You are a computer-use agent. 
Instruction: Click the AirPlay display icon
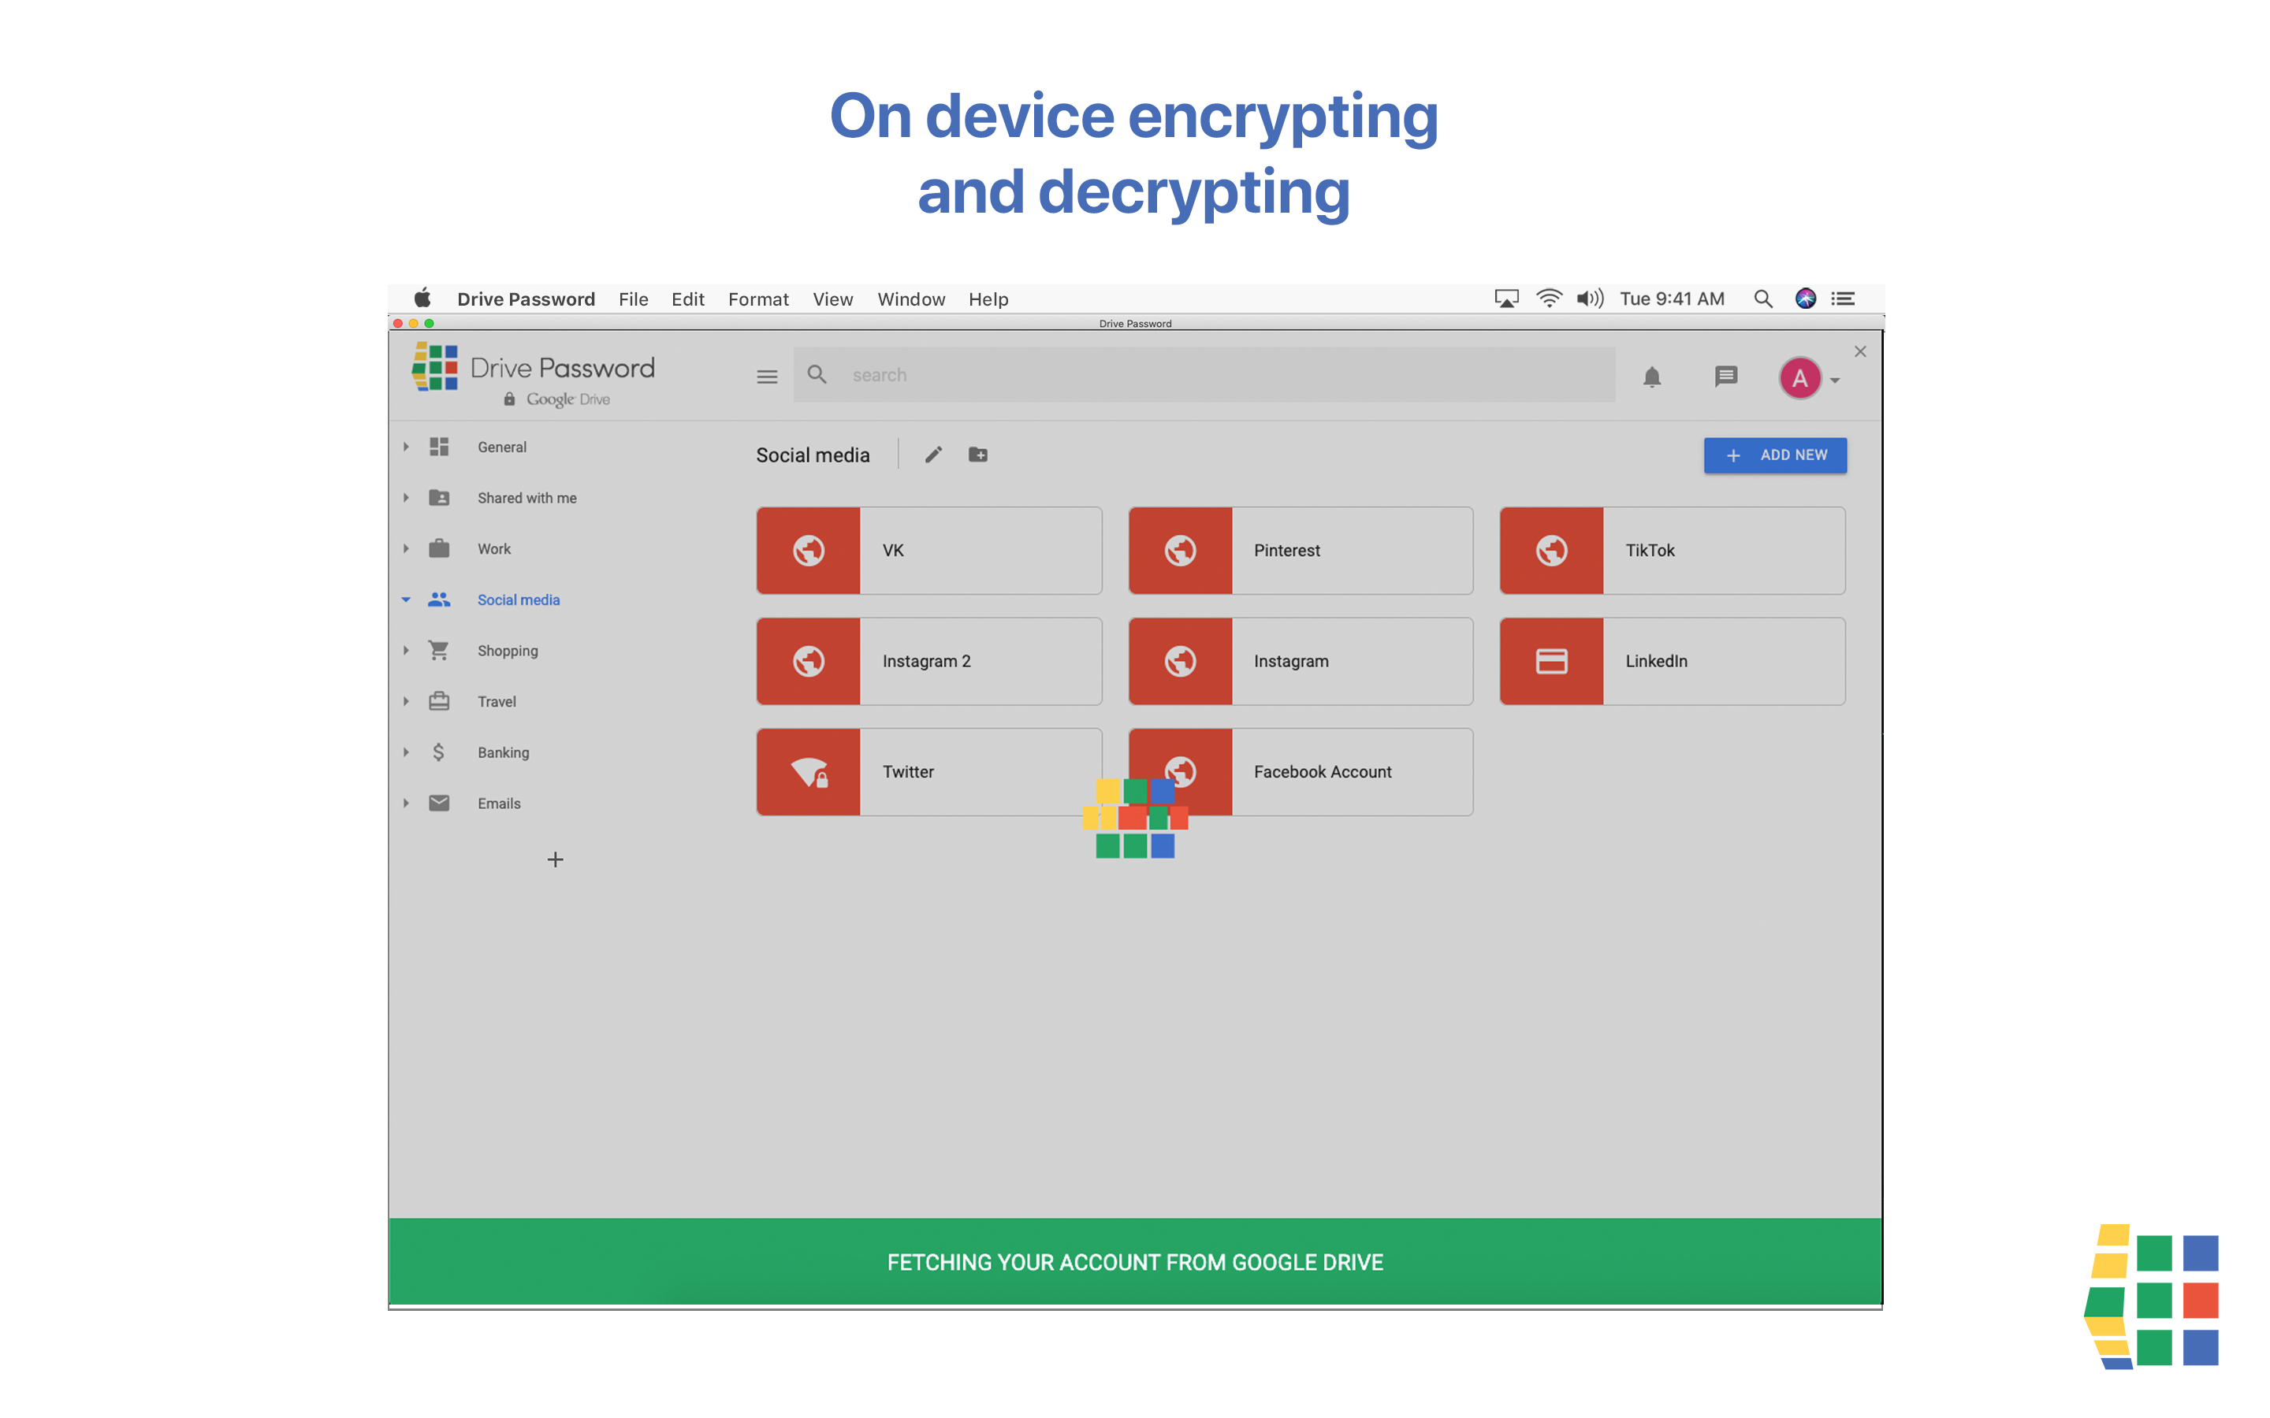pyautogui.click(x=1506, y=299)
